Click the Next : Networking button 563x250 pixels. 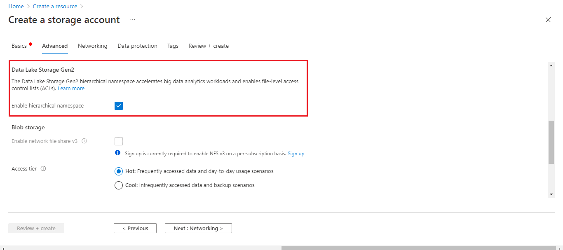pyautogui.click(x=198, y=228)
